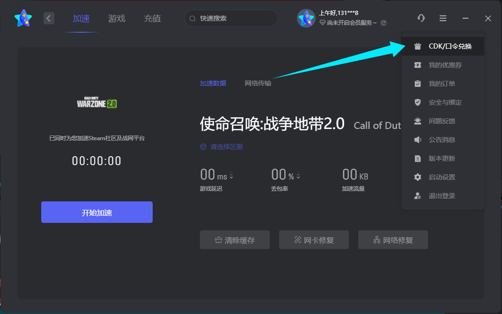Click the gear icon beside 启动设置
The image size is (502, 314).
click(x=418, y=177)
